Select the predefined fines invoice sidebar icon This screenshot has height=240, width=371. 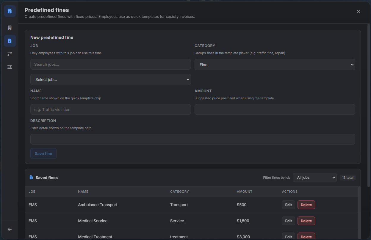10,41
